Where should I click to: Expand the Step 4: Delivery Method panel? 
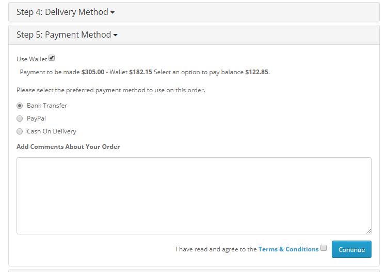coord(66,12)
